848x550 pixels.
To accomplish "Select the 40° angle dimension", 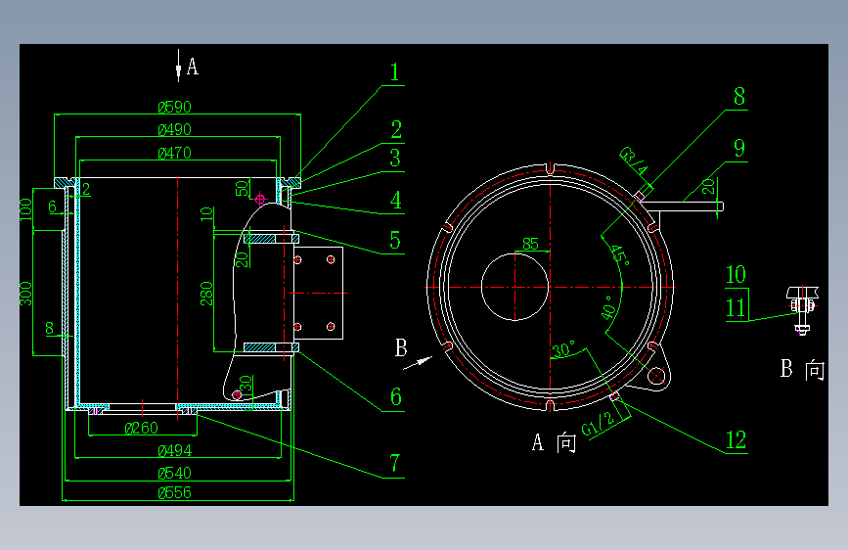I will pyautogui.click(x=609, y=307).
